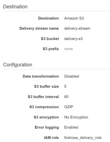Click the S3 compression label

[x=44, y=107]
